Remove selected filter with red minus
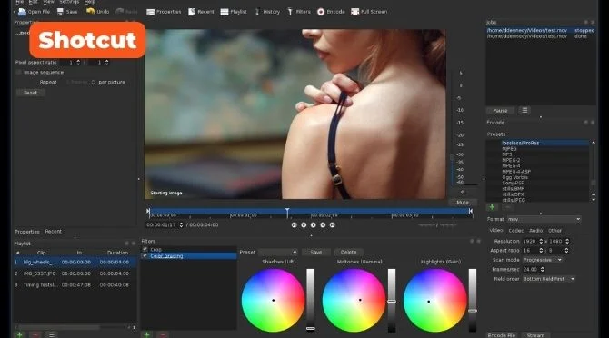Screen dimensions: 609x338 pos(163,334)
